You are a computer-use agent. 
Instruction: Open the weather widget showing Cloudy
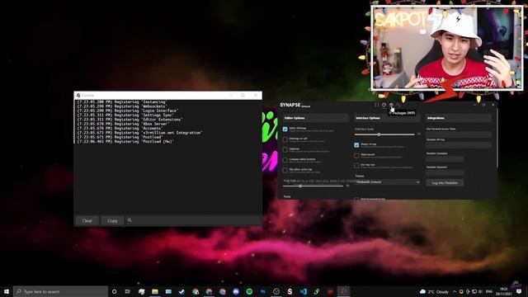pyautogui.click(x=435, y=291)
